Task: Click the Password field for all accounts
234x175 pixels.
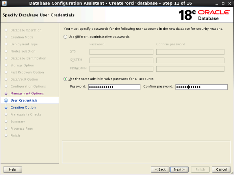Action: coord(114,87)
